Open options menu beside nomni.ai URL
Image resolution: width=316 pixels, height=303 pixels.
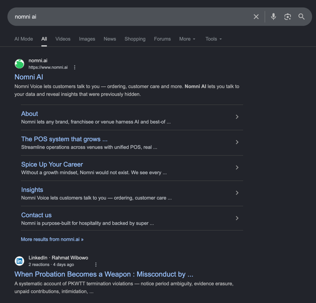click(74, 67)
